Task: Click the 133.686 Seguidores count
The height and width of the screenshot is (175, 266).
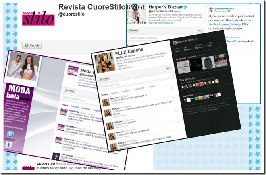Action: pyautogui.click(x=199, y=46)
